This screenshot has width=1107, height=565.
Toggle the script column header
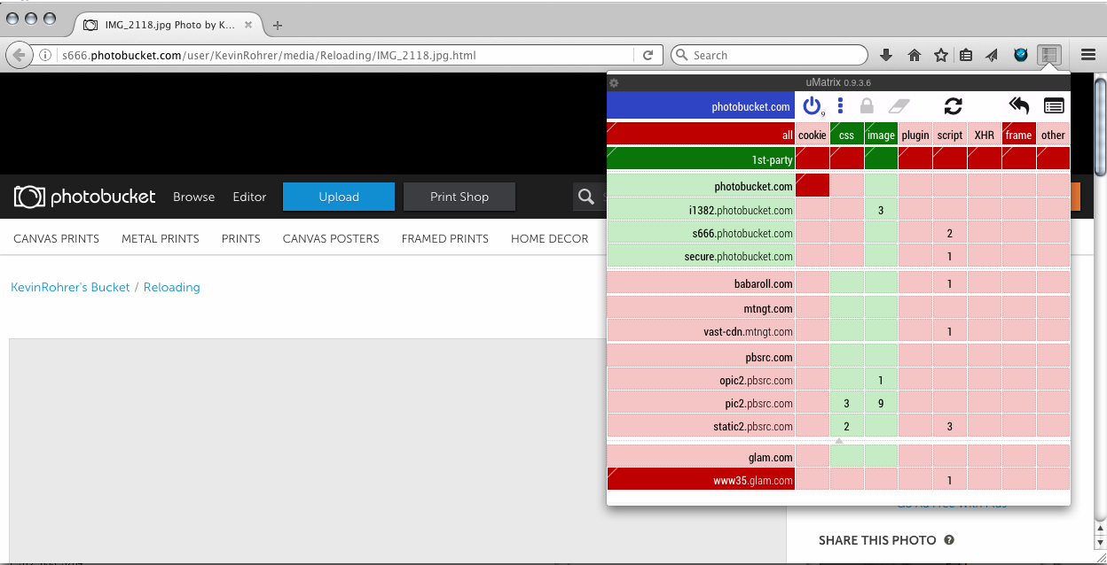950,135
